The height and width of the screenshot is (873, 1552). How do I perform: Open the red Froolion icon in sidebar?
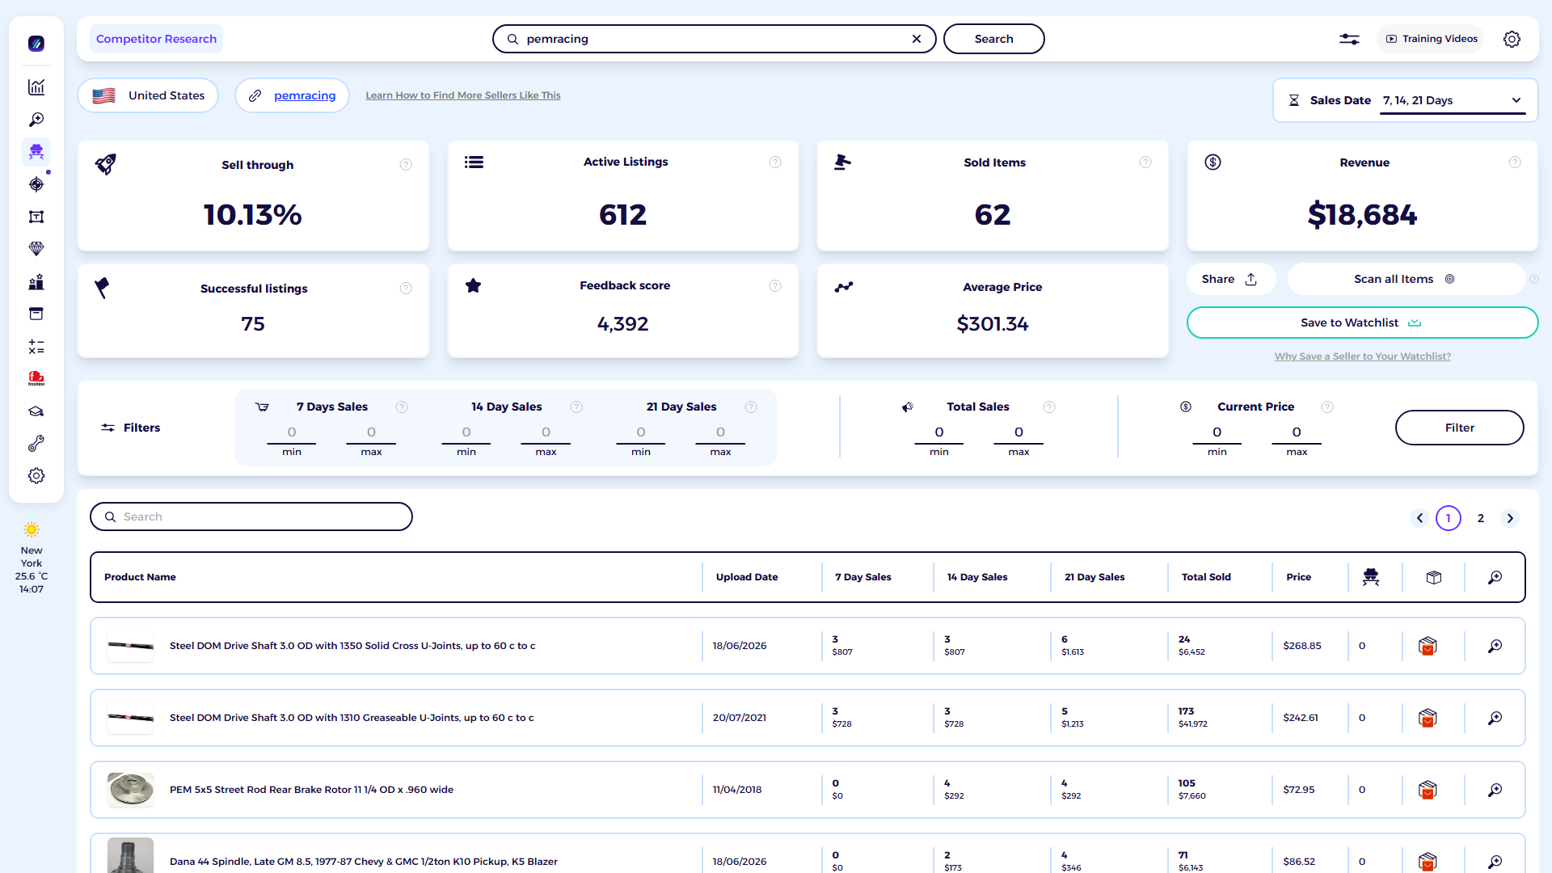click(36, 378)
